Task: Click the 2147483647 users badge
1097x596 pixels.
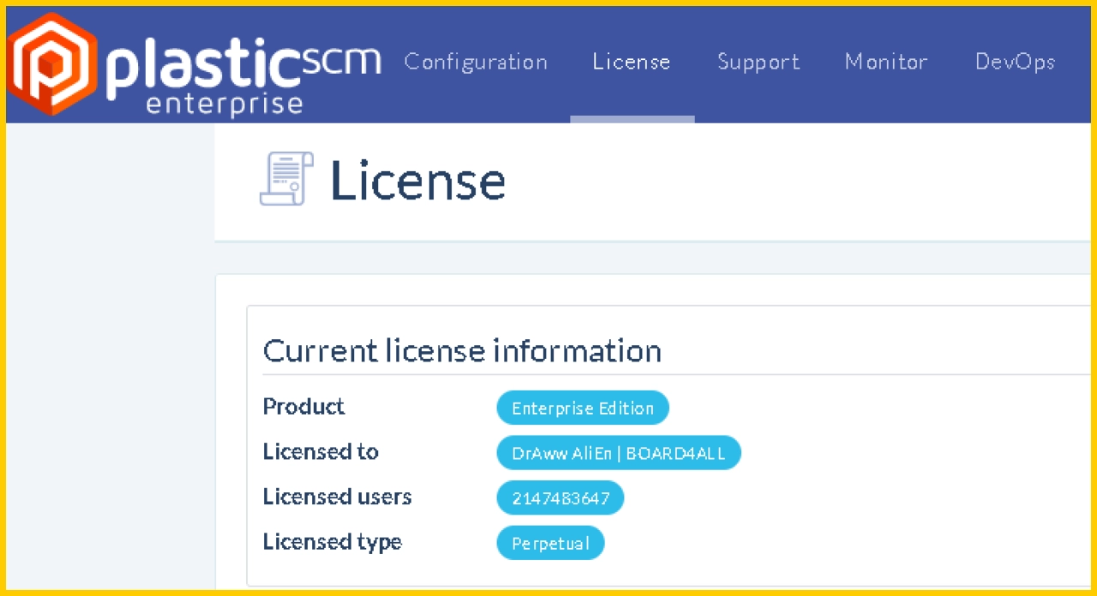Action: pos(560,498)
